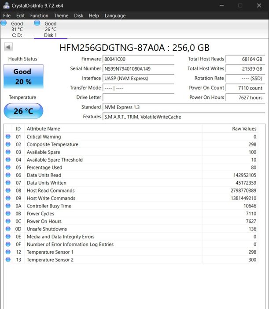This screenshot has height=309, width=269.
Task: Click Total Host Writes value 21539 GB
Action: [x=245, y=69]
